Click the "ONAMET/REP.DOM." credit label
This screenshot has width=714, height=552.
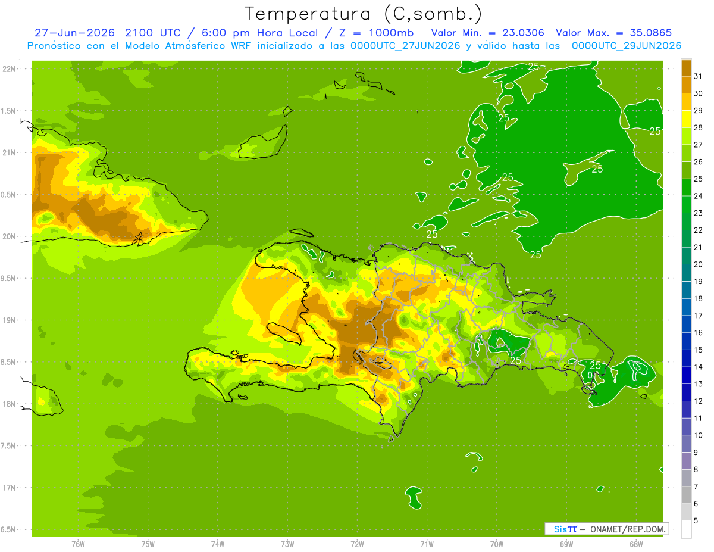[x=628, y=529]
